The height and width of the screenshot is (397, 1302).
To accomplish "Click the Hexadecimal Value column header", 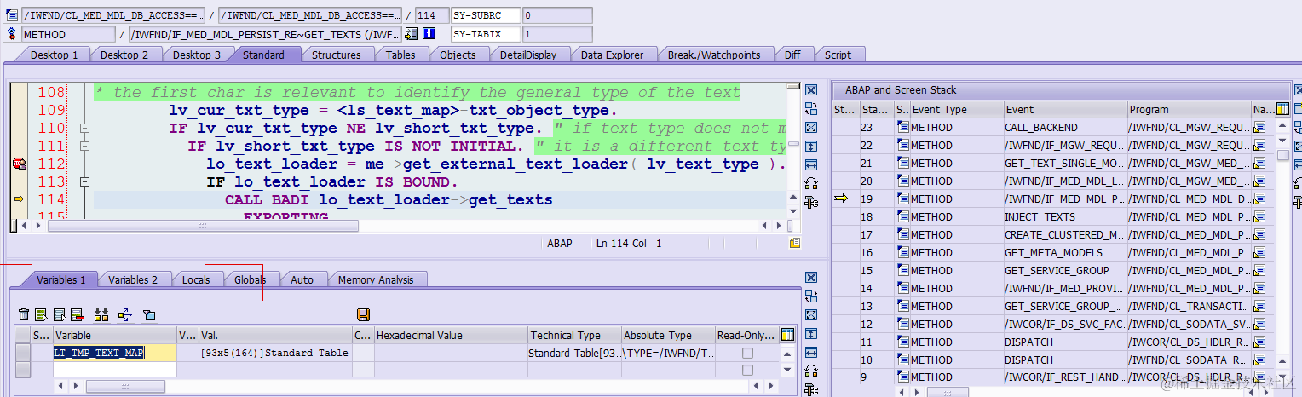I will 451,336.
